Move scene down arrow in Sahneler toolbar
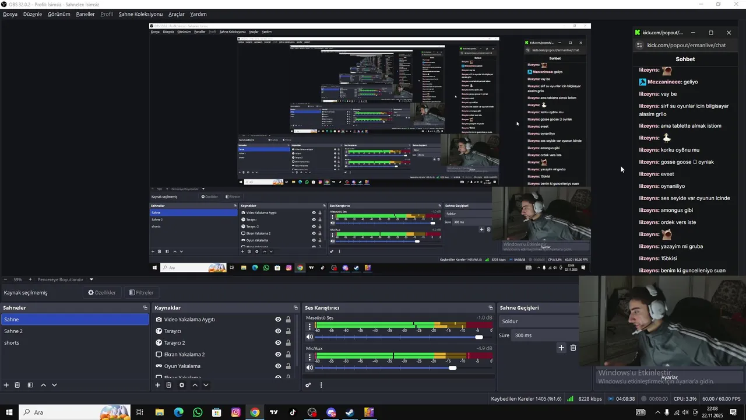This screenshot has height=420, width=746. click(54, 385)
